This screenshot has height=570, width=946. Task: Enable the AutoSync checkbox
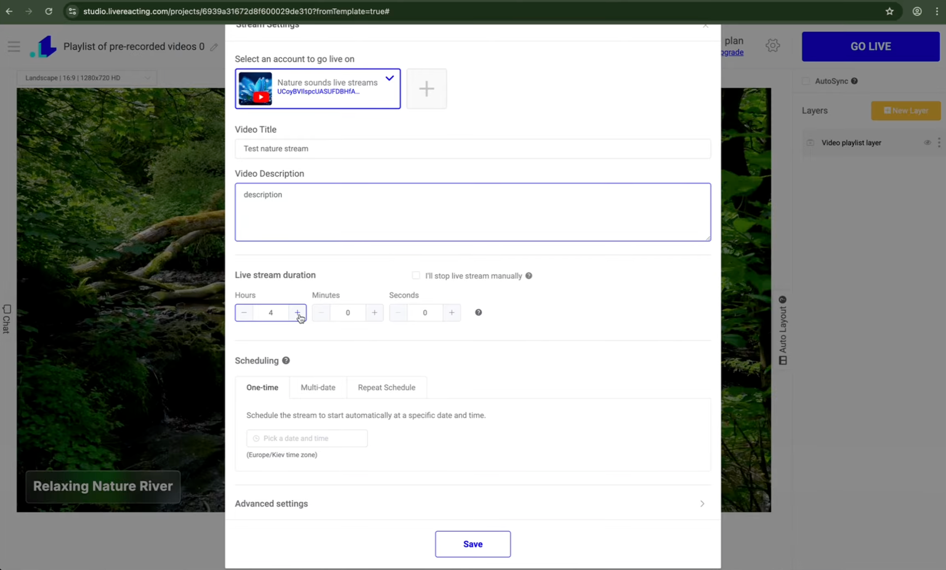(806, 81)
